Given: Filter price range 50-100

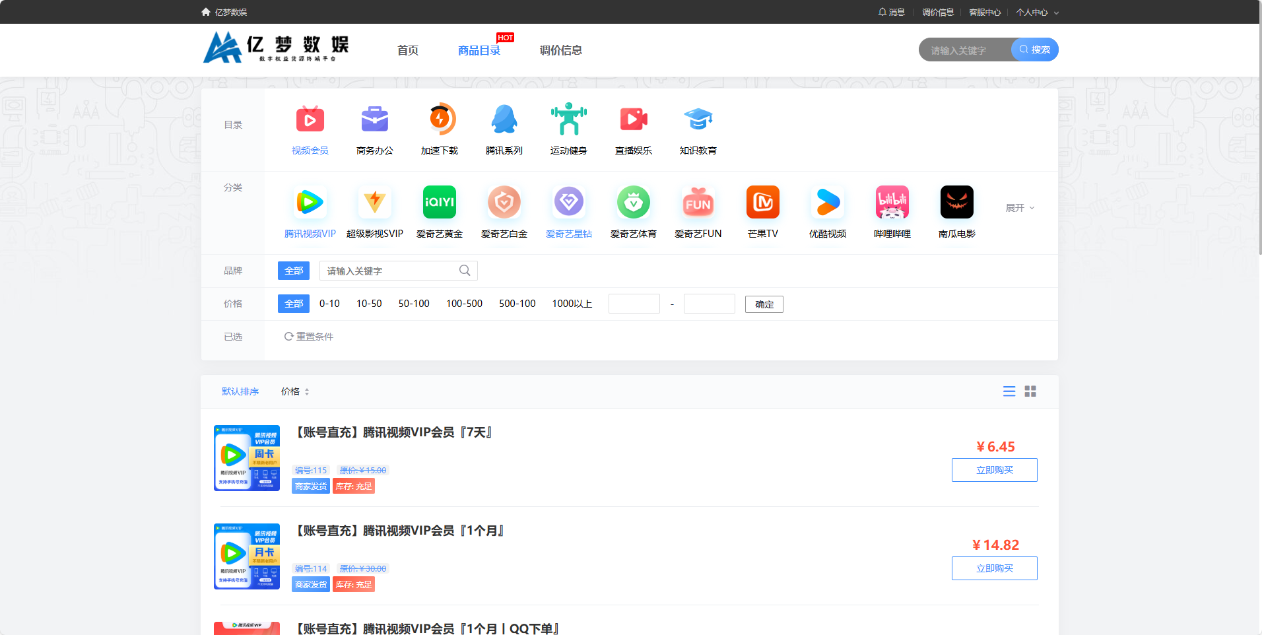Looking at the screenshot, I should coord(414,304).
